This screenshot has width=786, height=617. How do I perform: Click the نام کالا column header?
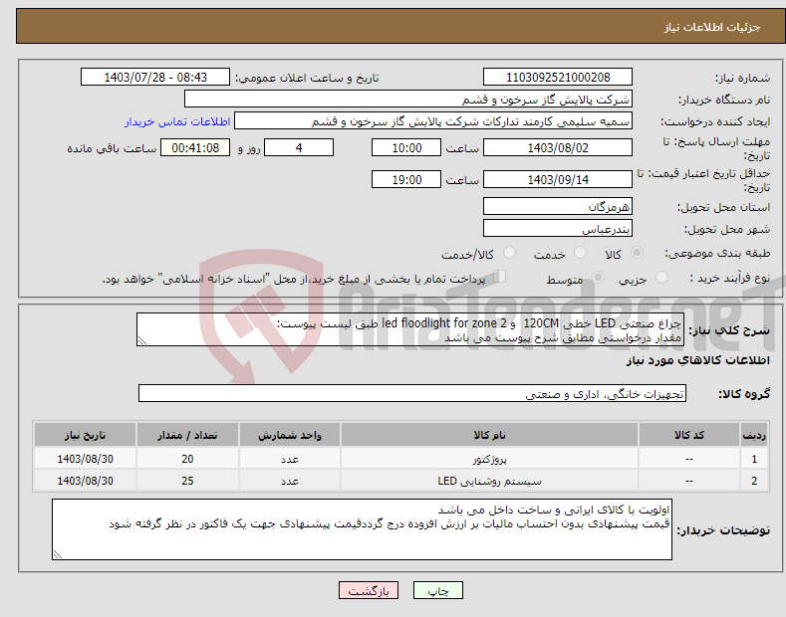tap(489, 435)
